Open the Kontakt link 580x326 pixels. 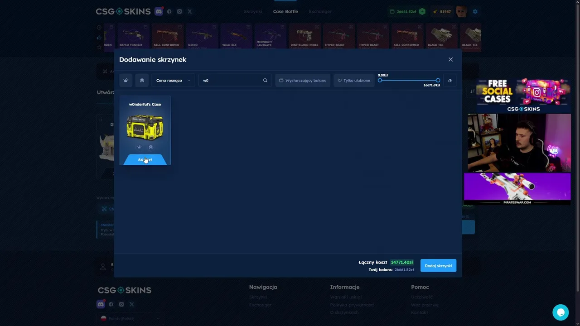coord(419,312)
